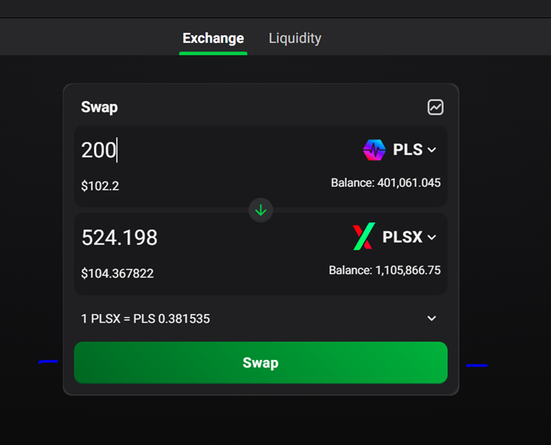The width and height of the screenshot is (551, 445).
Task: Open the price chart icon
Action: (x=435, y=107)
